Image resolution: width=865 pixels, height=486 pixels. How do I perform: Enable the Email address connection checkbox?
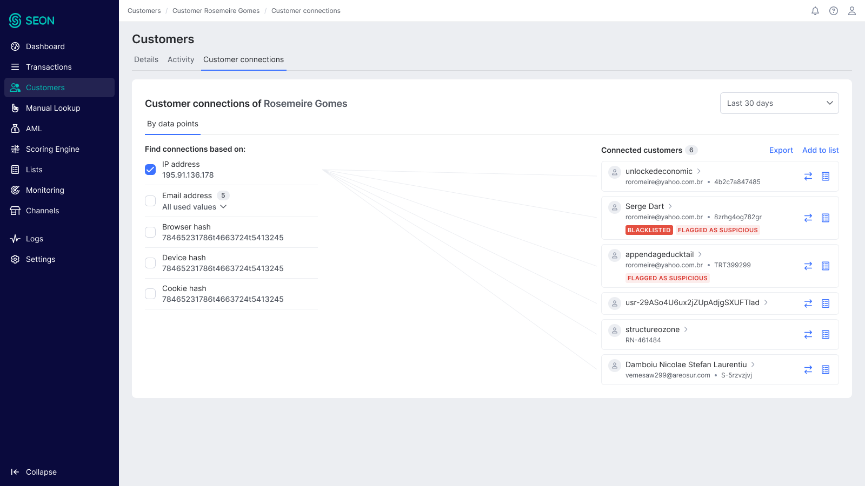tap(150, 200)
